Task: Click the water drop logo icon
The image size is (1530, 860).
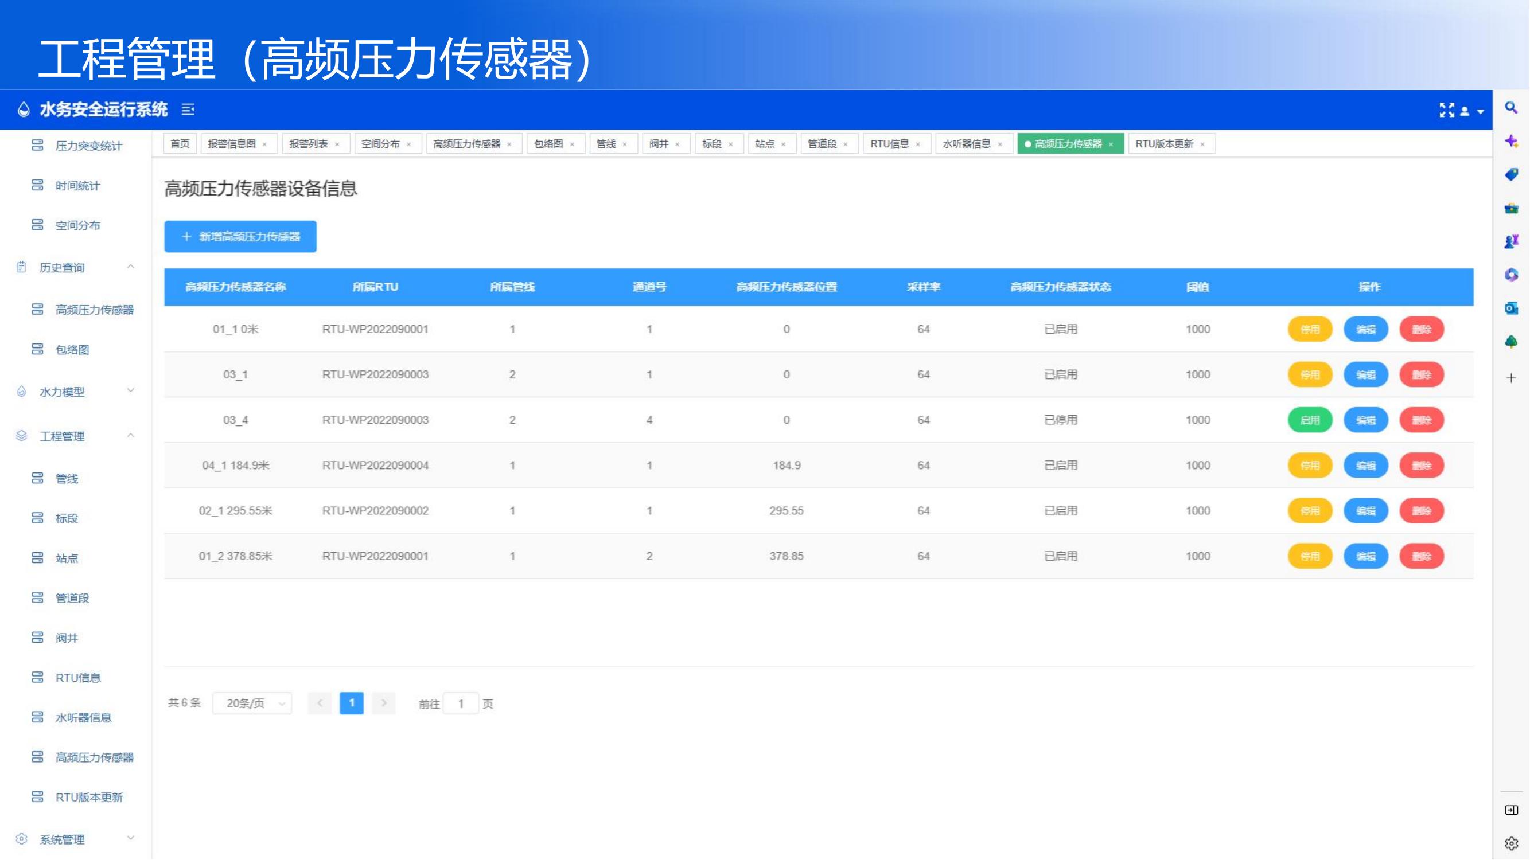Action: point(24,109)
